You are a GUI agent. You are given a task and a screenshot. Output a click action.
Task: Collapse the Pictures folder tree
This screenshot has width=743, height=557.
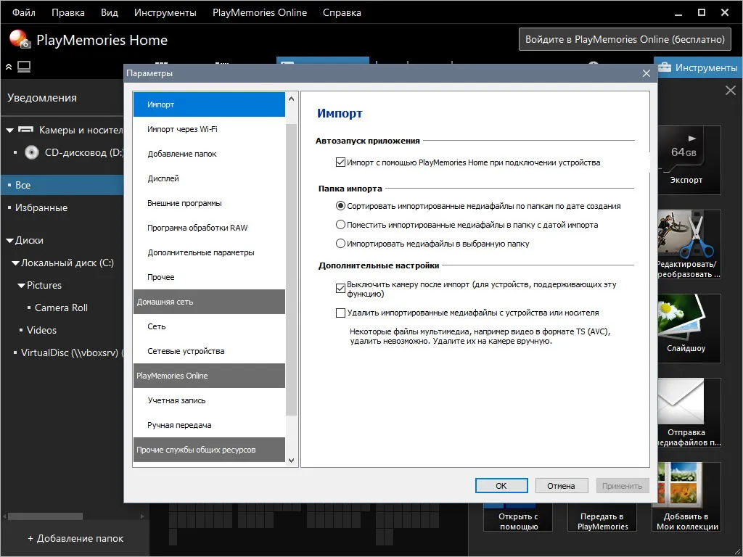coord(21,286)
